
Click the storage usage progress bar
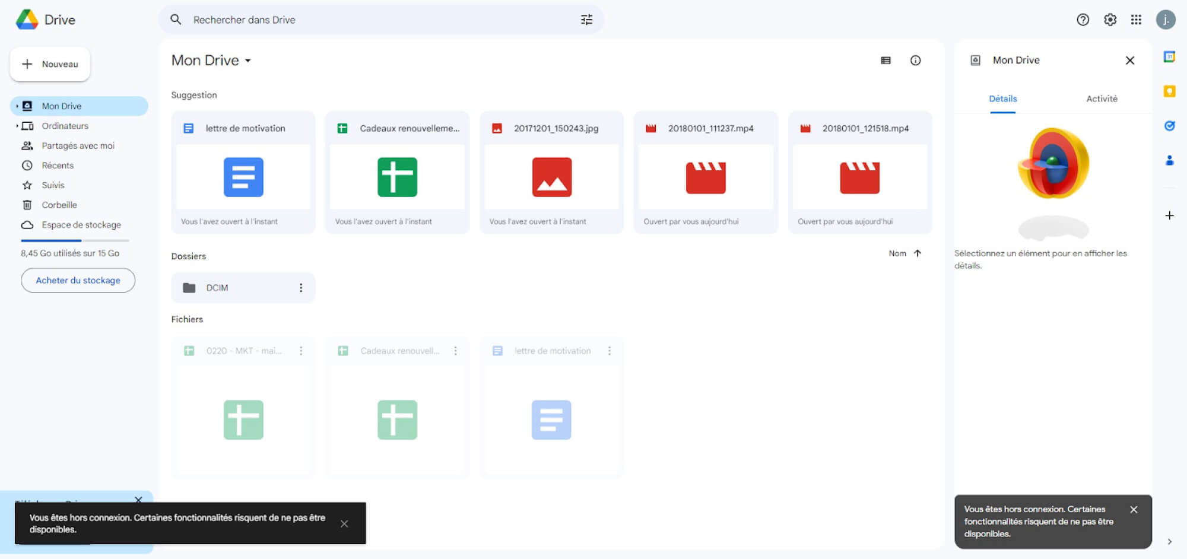74,241
